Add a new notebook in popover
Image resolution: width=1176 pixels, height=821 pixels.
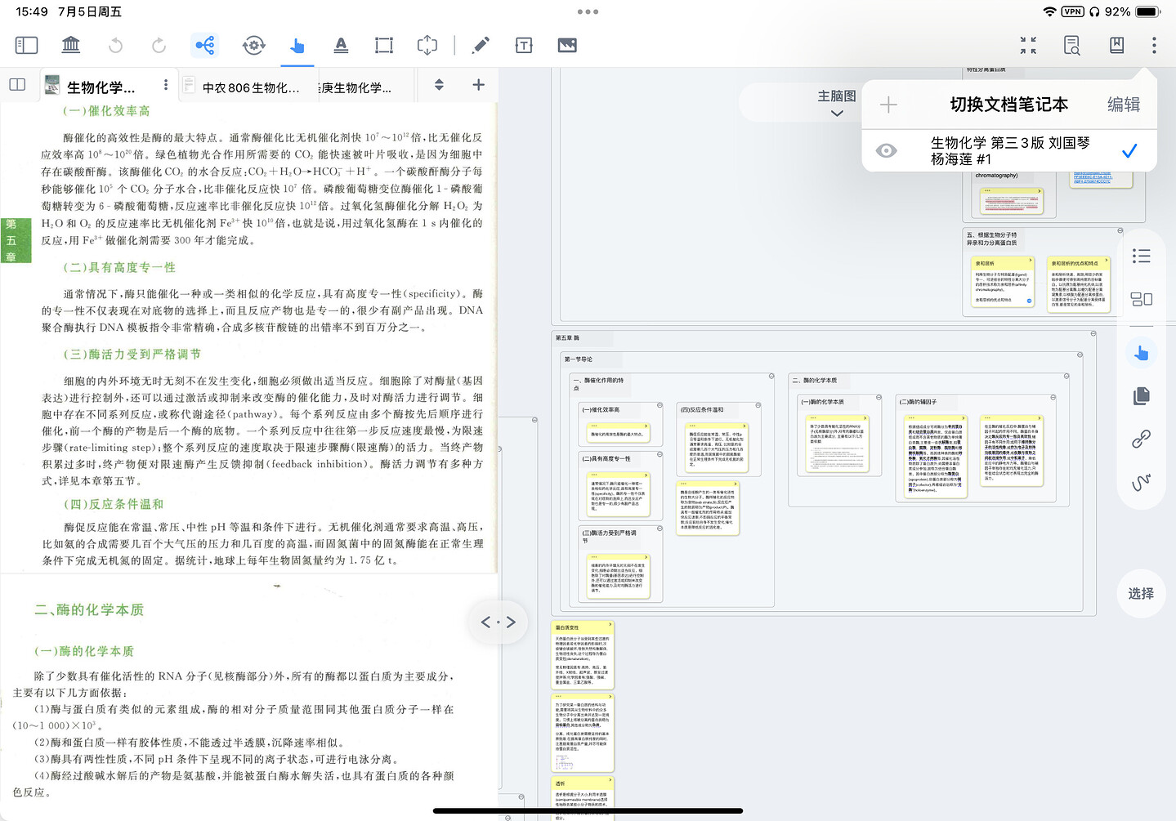coord(888,105)
